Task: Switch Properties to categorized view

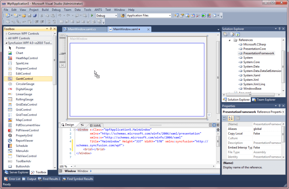Action: [225, 118]
